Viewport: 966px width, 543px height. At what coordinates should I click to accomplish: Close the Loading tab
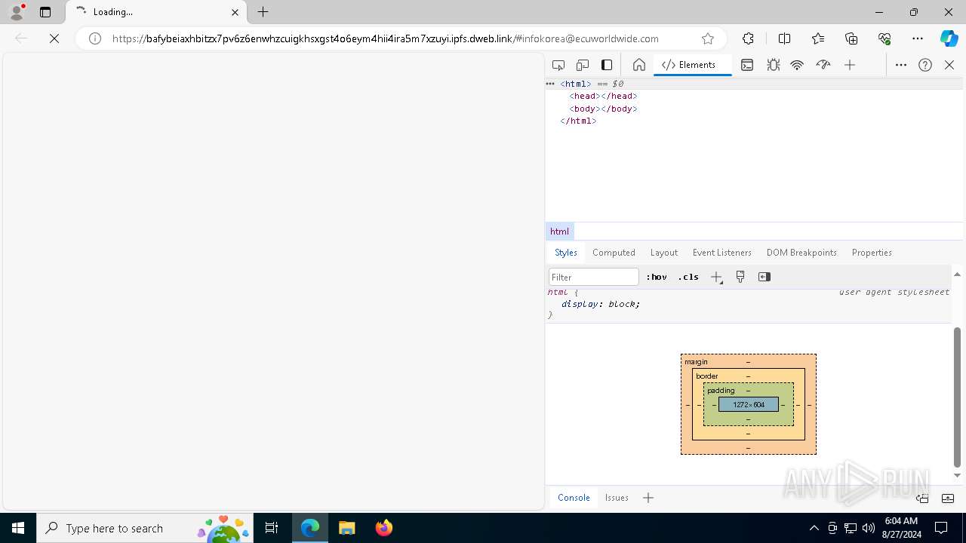(235, 12)
